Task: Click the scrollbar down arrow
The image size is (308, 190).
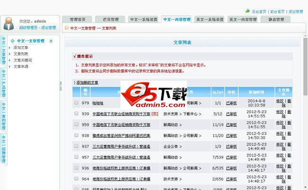Action: tap(306, 188)
